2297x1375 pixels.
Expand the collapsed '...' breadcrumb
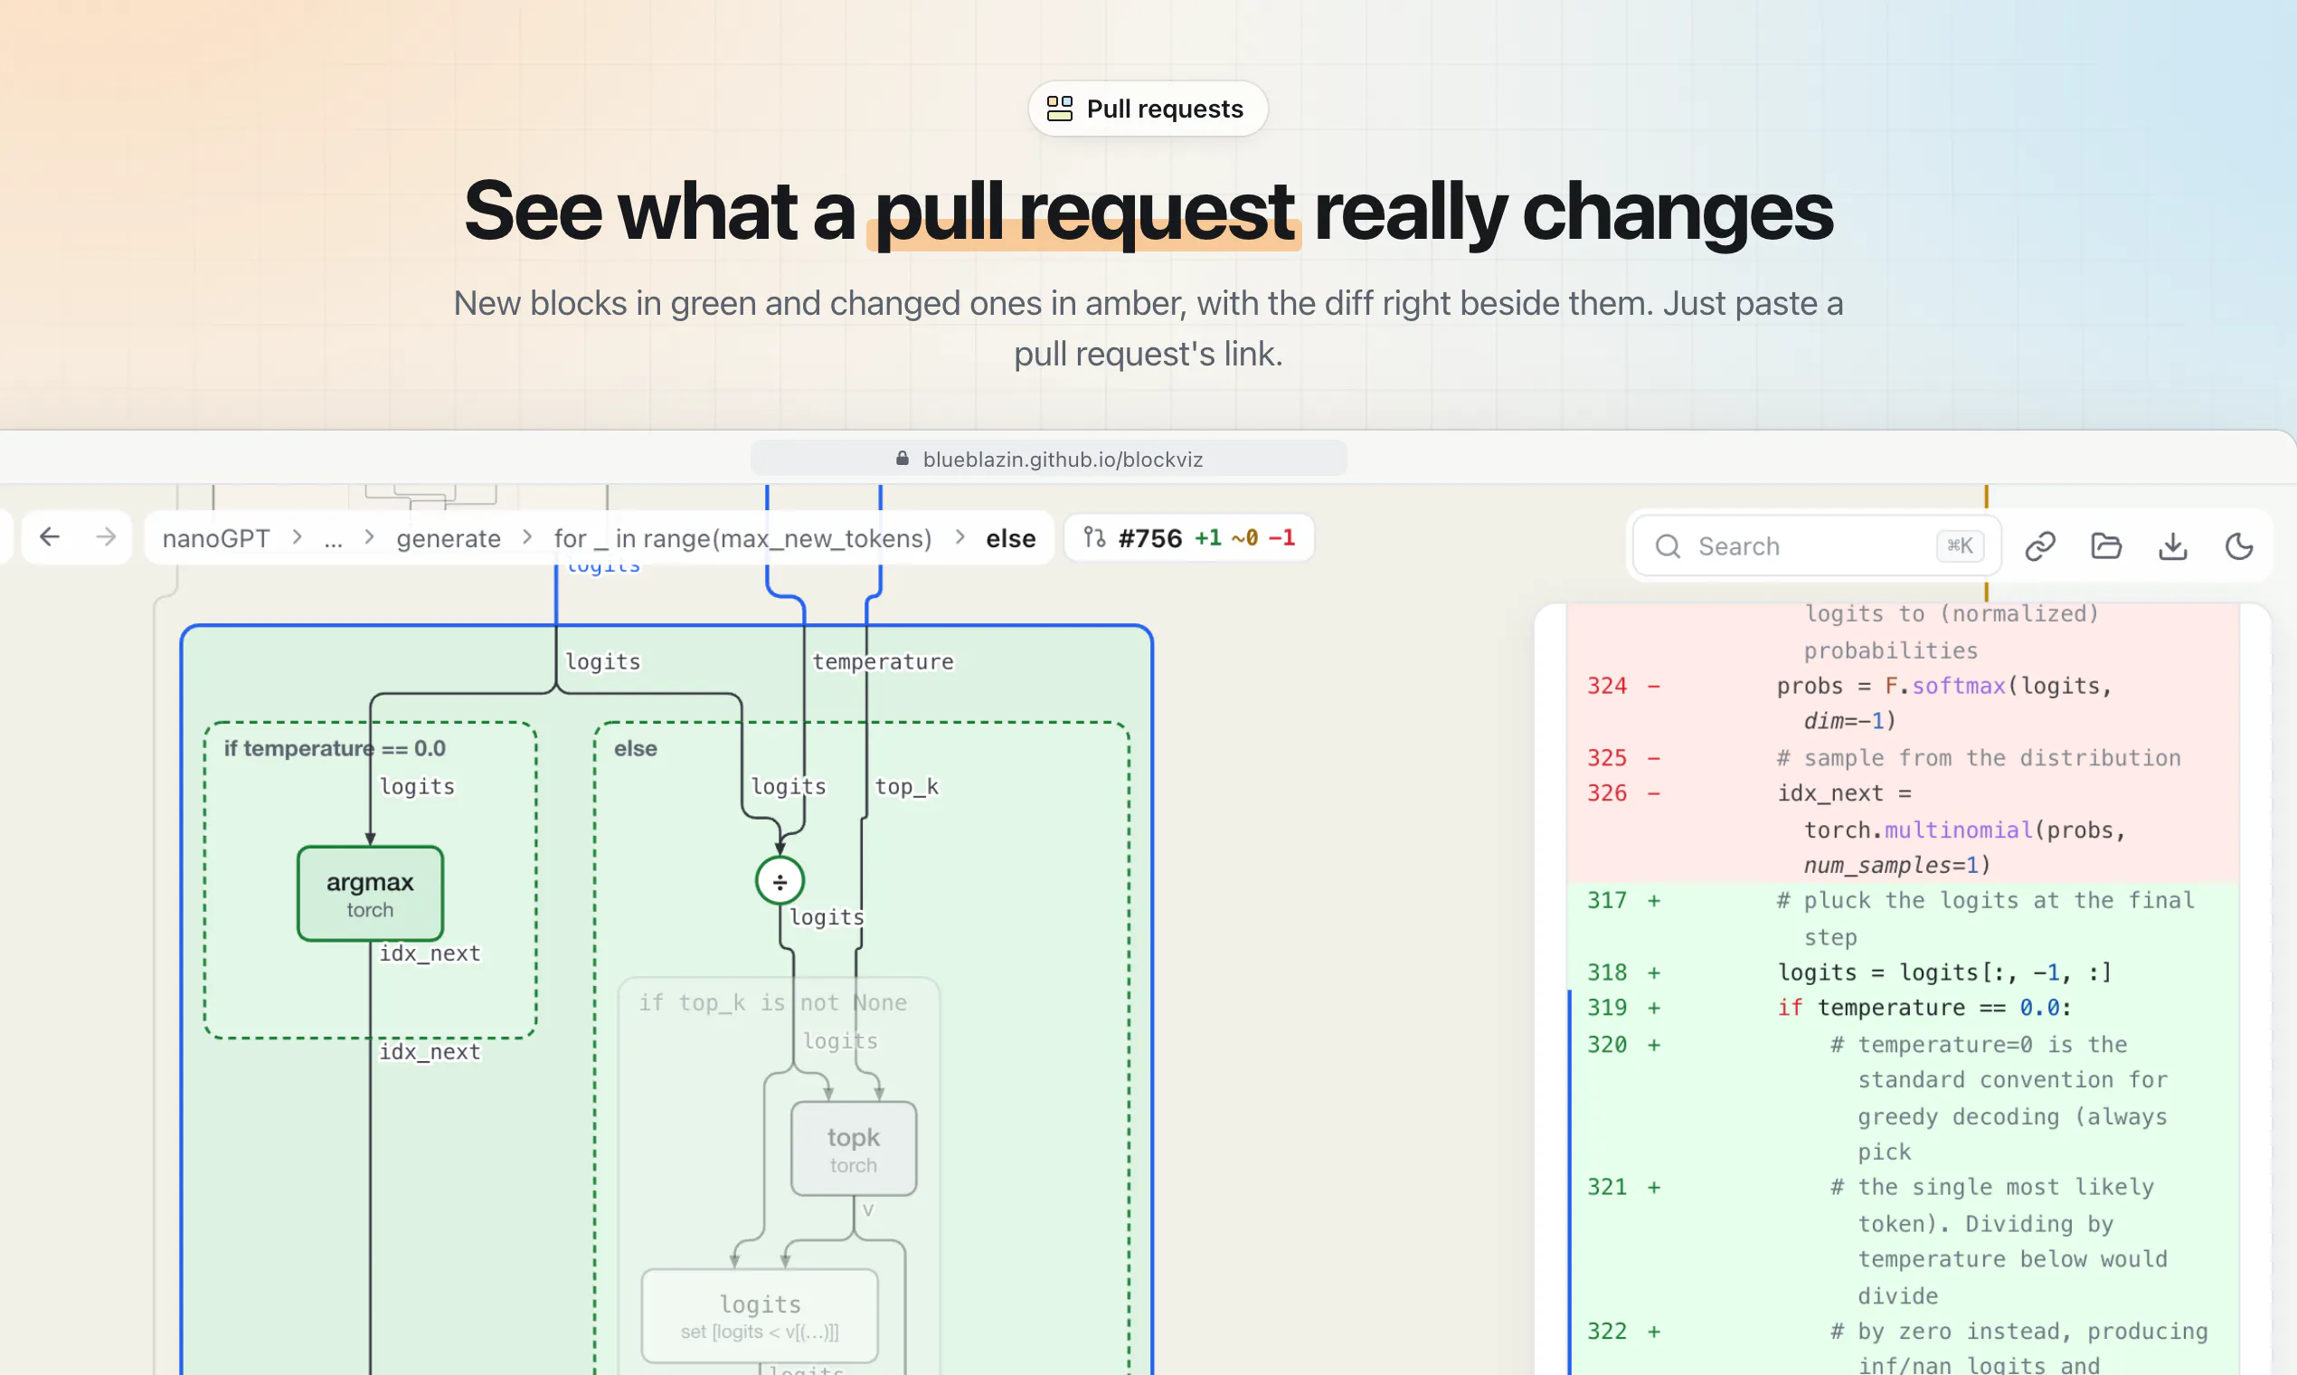point(334,538)
